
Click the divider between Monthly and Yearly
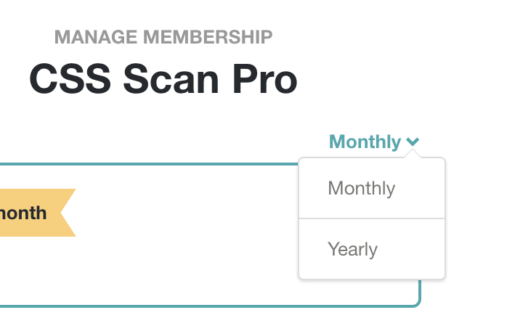point(372,218)
